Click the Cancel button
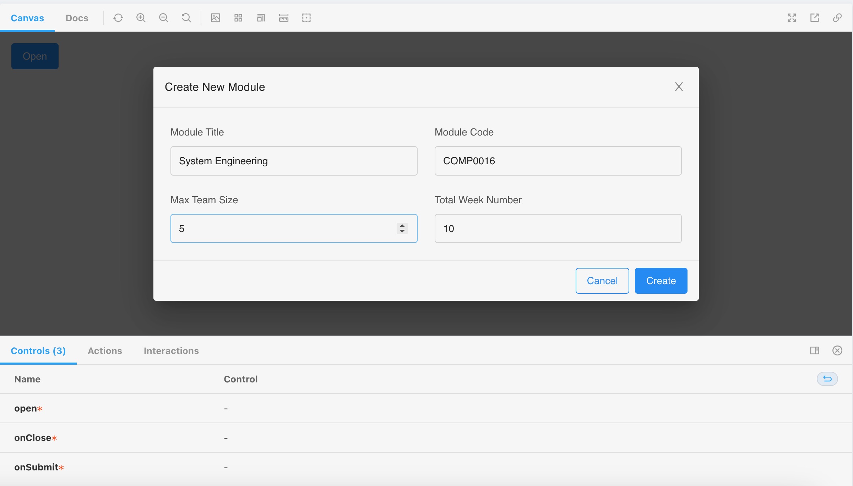The width and height of the screenshot is (853, 486). pos(602,281)
